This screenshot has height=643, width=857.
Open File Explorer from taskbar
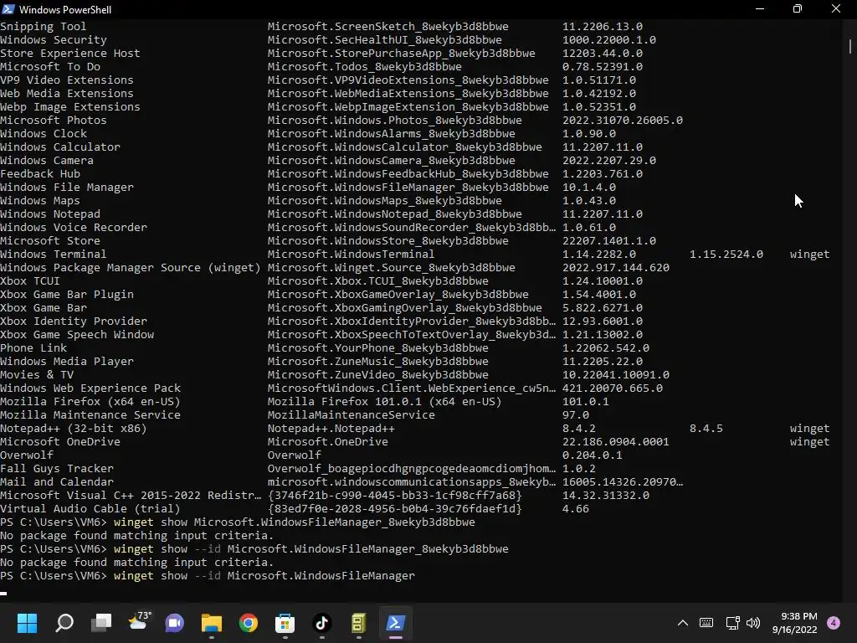(212, 623)
